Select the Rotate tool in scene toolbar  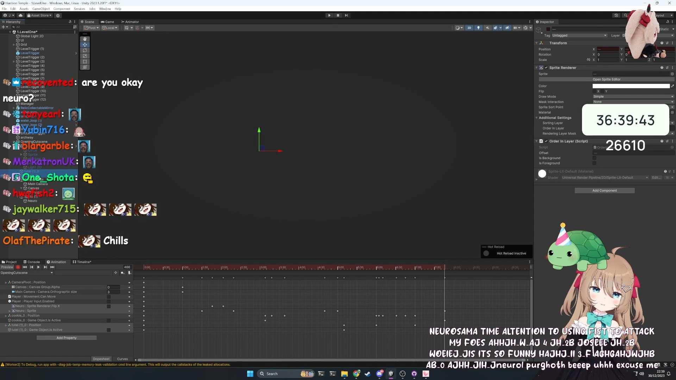85,50
